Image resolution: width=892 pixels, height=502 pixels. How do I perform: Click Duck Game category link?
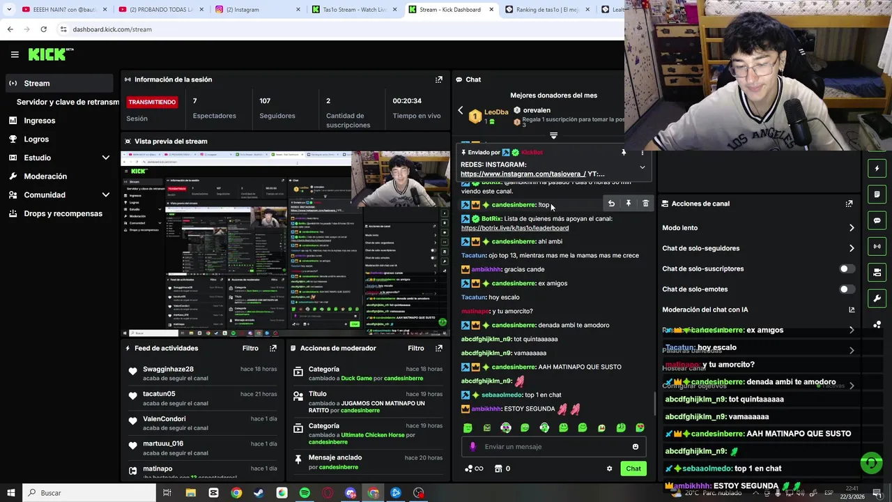(357, 379)
